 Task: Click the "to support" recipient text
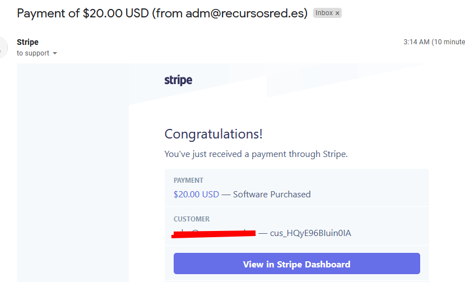click(x=33, y=53)
